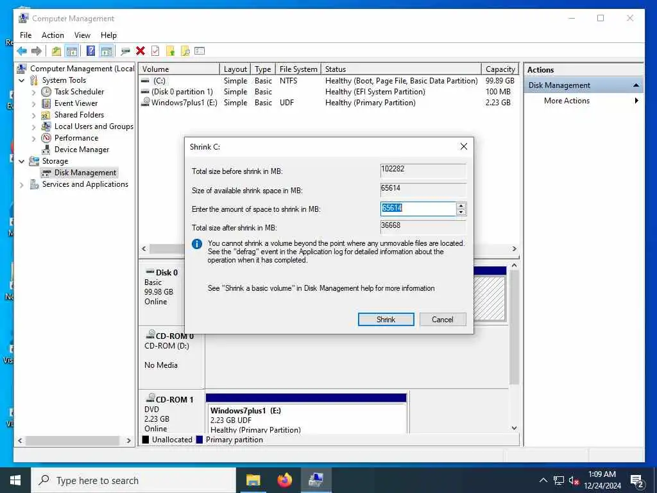Viewport: 657px width, 493px height.
Task: Click the red X Delete toolbar icon
Action: point(141,51)
